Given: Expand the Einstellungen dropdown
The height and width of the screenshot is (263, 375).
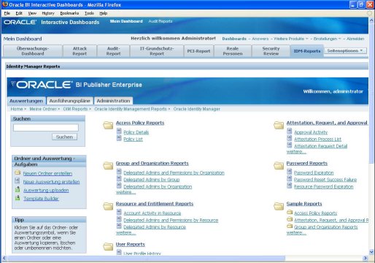Looking at the screenshot, I should click(x=327, y=39).
